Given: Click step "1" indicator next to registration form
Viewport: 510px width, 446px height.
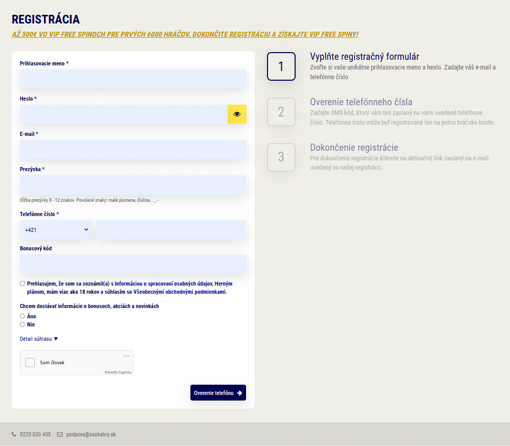Looking at the screenshot, I should point(281,66).
